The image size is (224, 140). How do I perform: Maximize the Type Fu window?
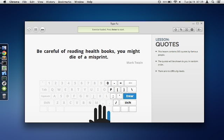(x=197, y=23)
